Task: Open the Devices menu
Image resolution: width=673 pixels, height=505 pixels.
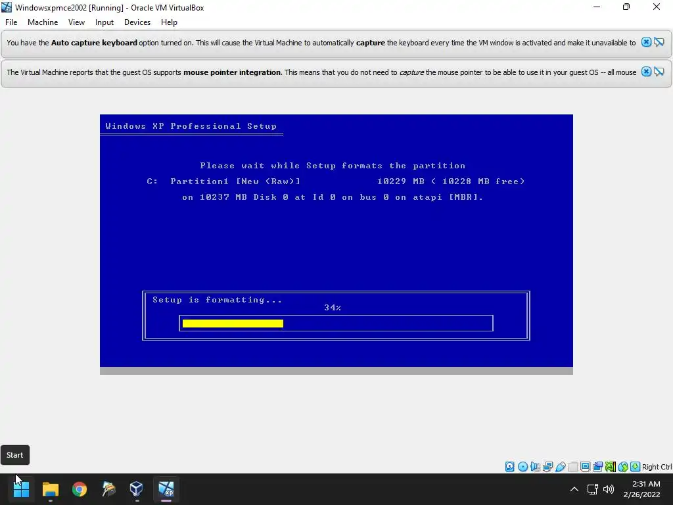Action: point(137,22)
